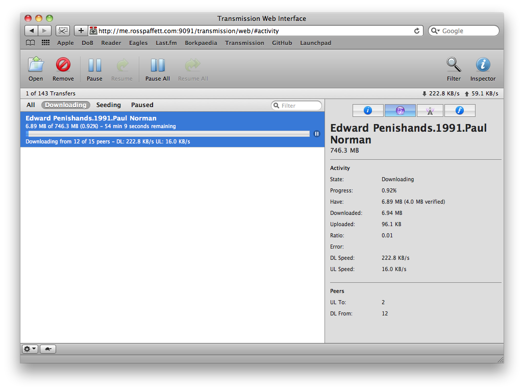Image resolution: width=524 pixels, height=391 pixels.
Task: Click the toolbar button left of the plus button
Action: (63, 31)
